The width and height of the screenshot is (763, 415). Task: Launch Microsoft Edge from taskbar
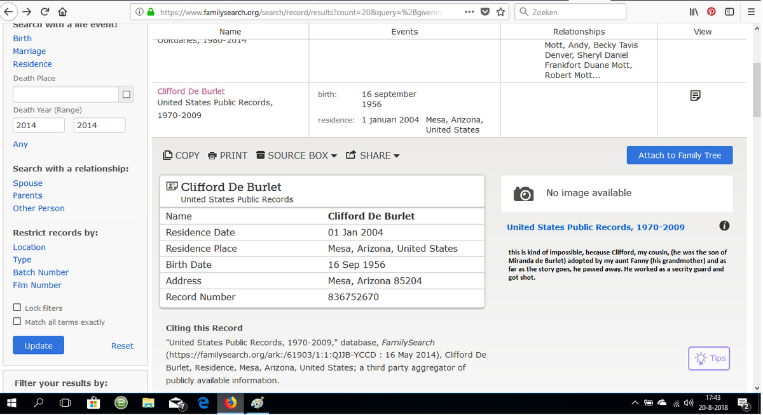point(203,402)
